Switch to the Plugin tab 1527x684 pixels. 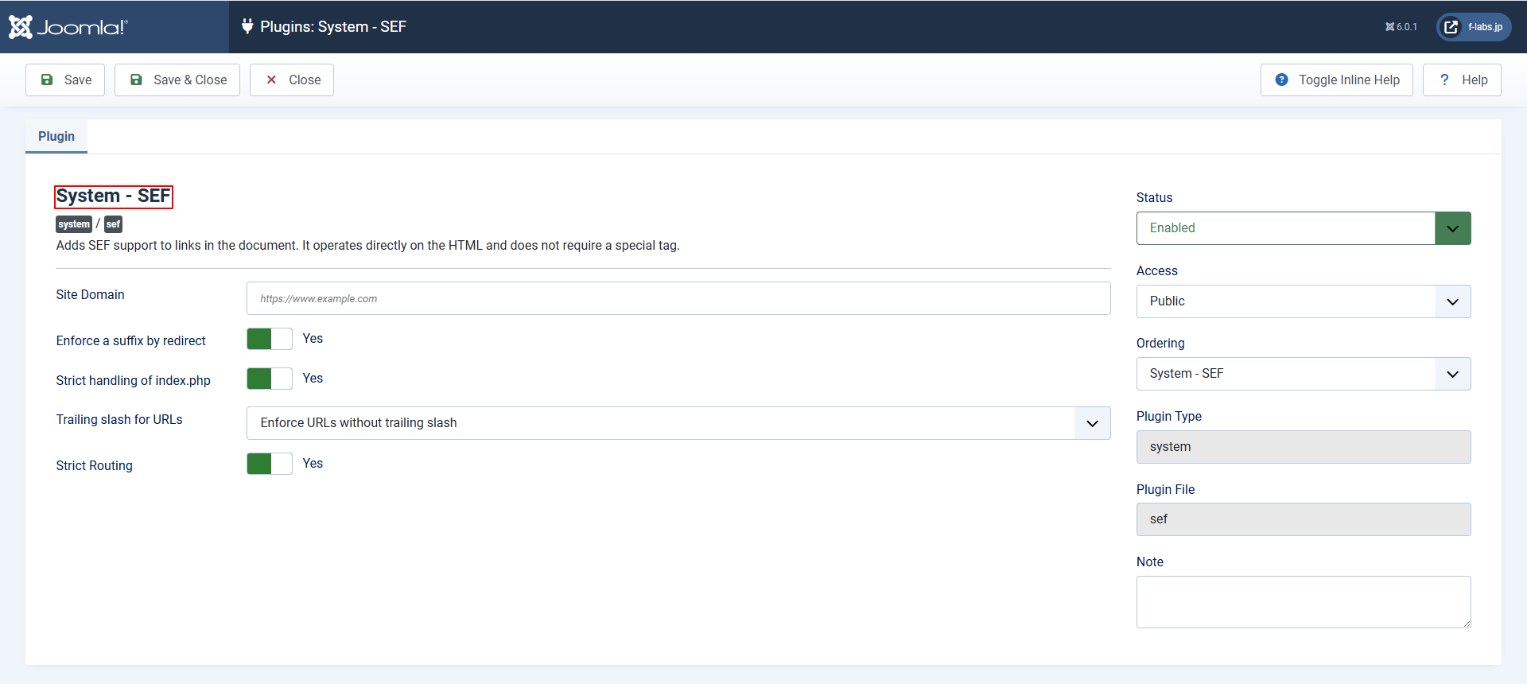(56, 136)
